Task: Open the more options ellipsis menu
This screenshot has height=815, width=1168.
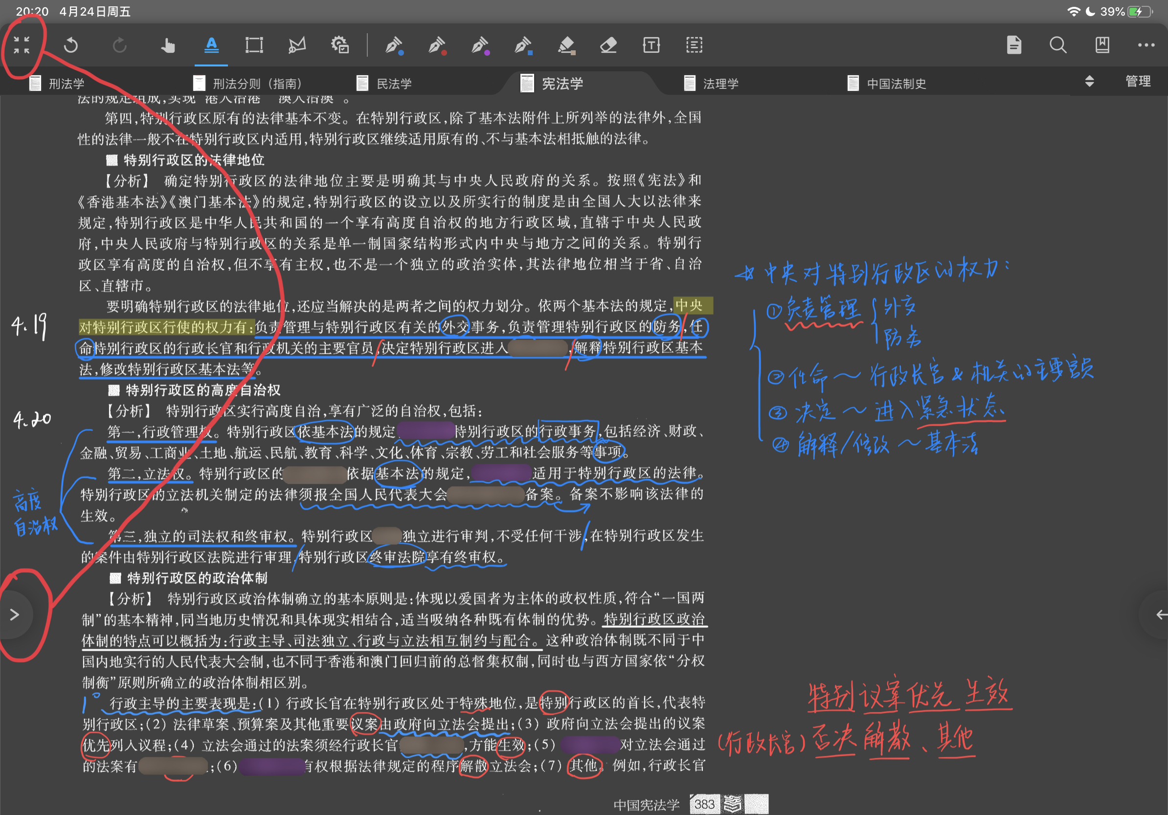Action: click(x=1146, y=45)
